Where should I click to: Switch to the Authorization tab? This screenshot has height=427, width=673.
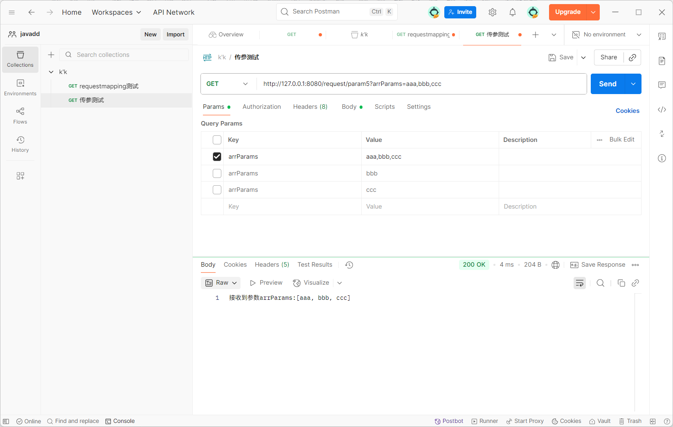(261, 107)
